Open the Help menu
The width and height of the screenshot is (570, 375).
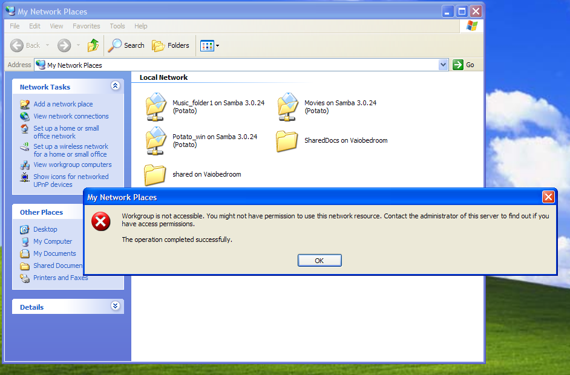tap(140, 26)
